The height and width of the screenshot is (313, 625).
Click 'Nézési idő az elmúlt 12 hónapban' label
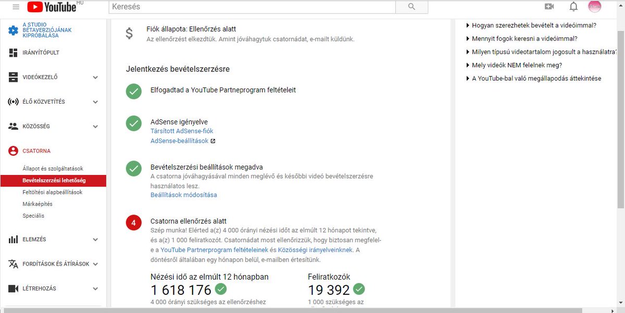click(x=209, y=277)
